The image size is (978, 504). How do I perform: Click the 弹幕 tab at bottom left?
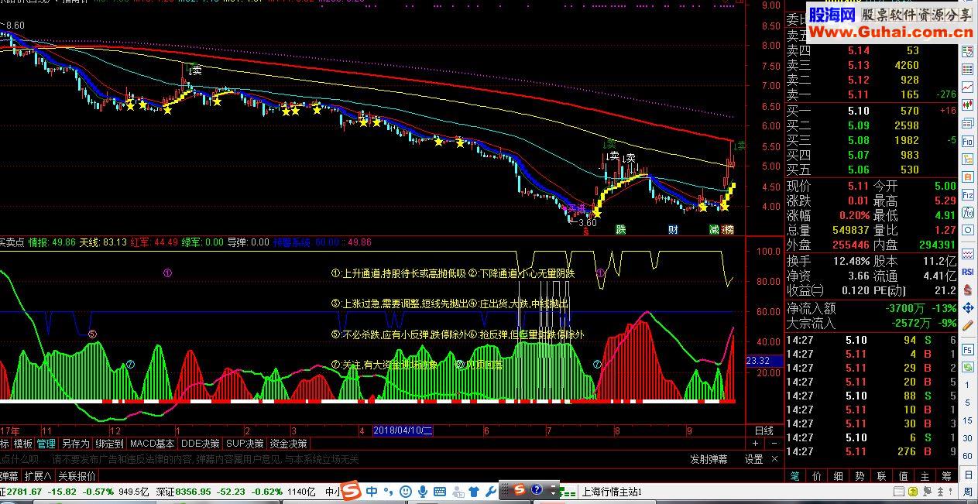[9, 476]
